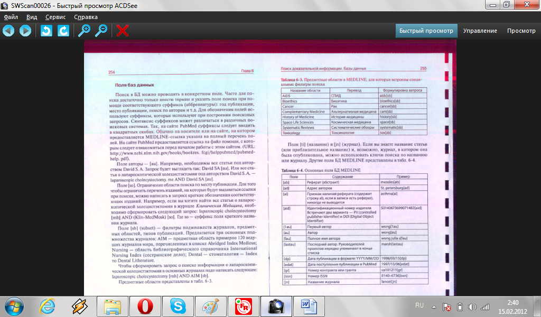
Task: Open Winamp from the taskbar
Action: [x=80, y=306]
